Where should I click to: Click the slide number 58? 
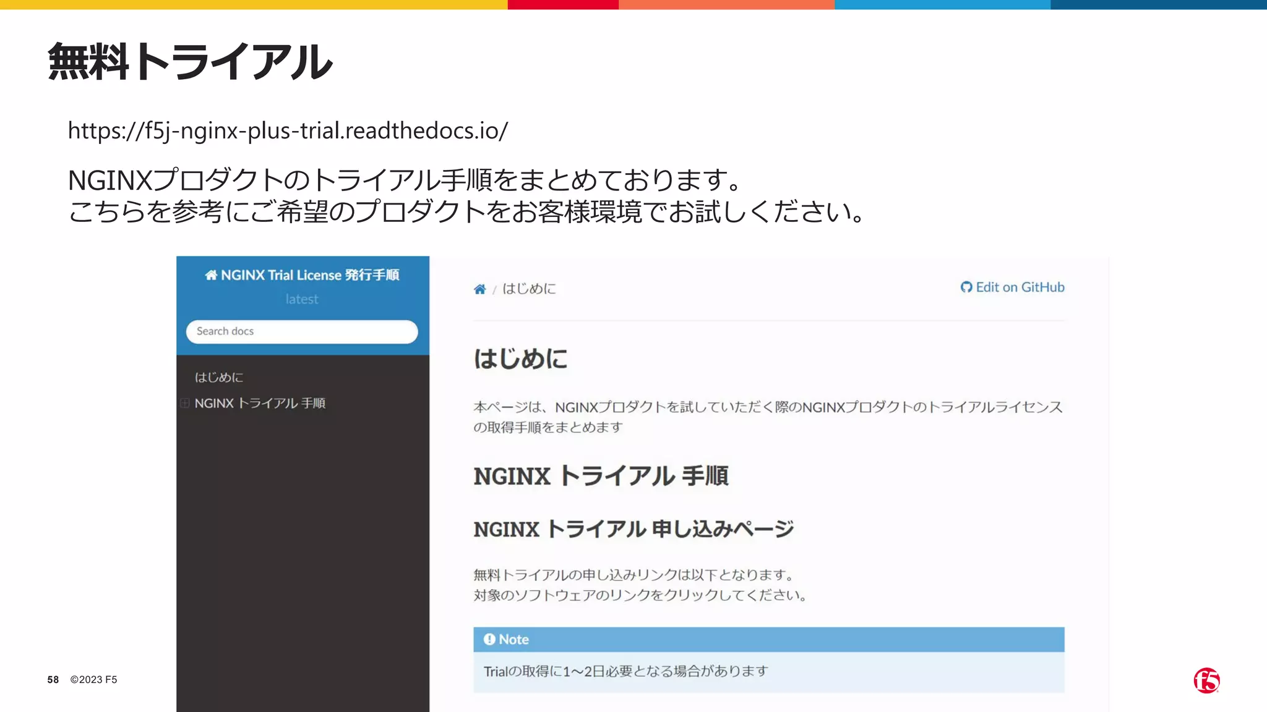(x=53, y=680)
